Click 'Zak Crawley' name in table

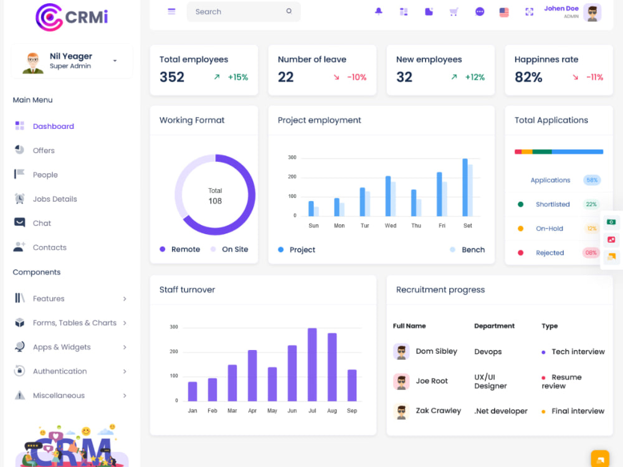(x=438, y=410)
